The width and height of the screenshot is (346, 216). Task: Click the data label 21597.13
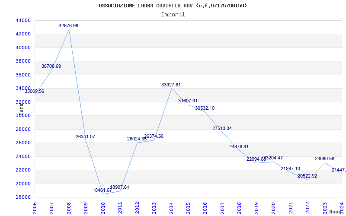(x=290, y=168)
